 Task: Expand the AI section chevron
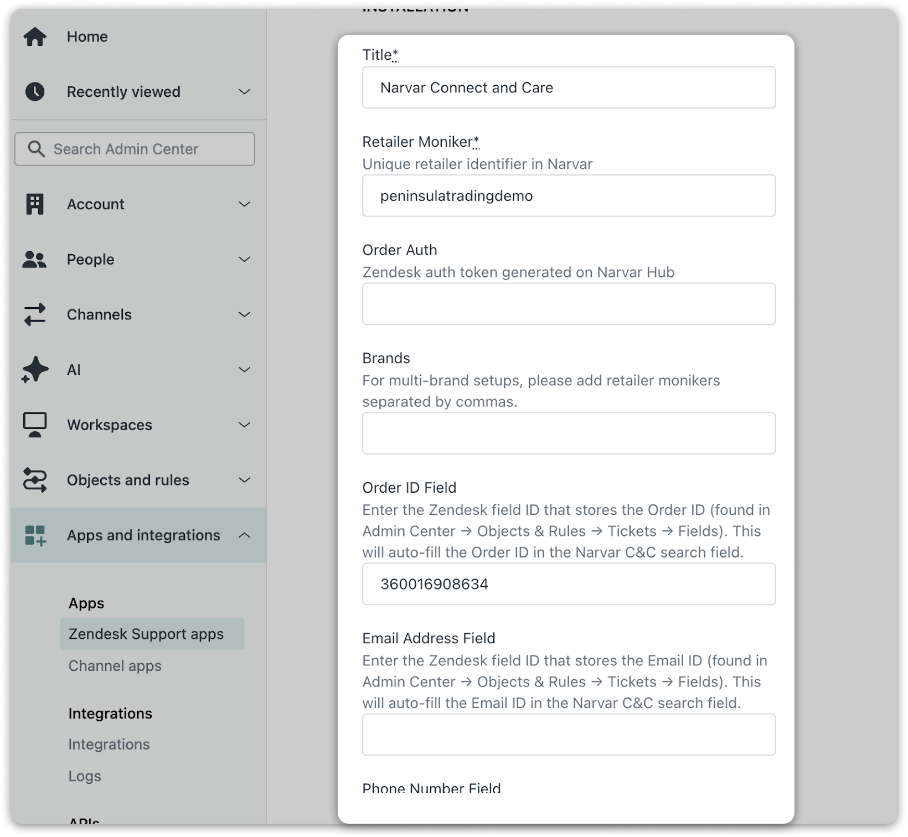244,370
